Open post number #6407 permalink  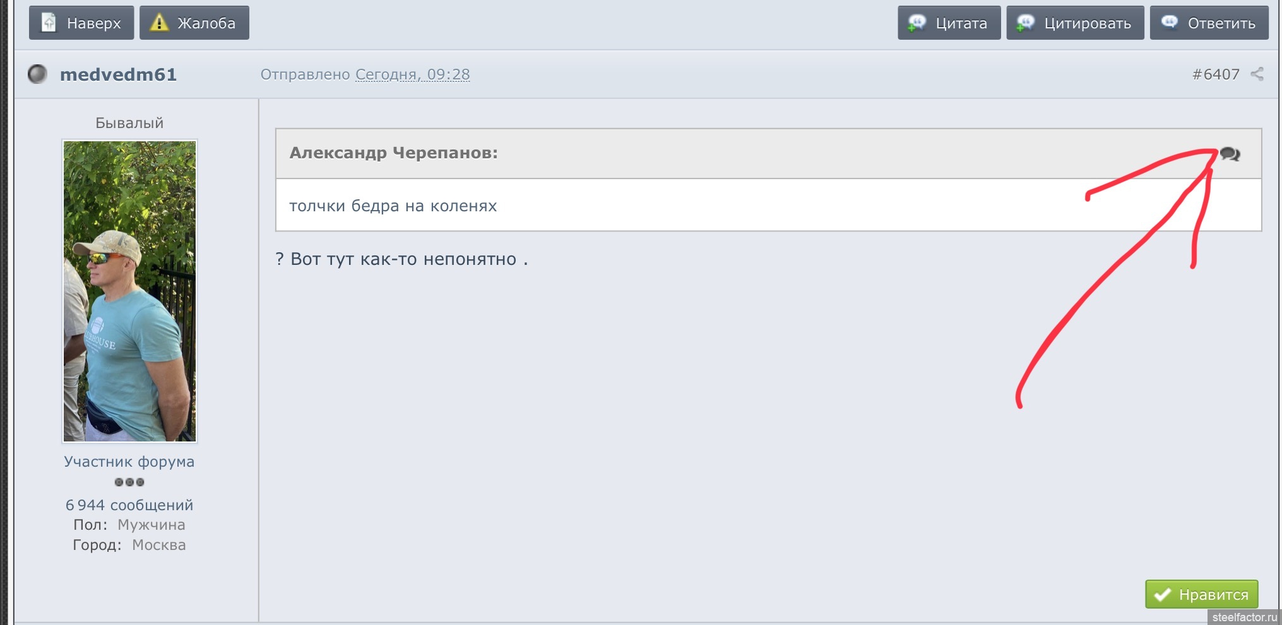point(1215,74)
